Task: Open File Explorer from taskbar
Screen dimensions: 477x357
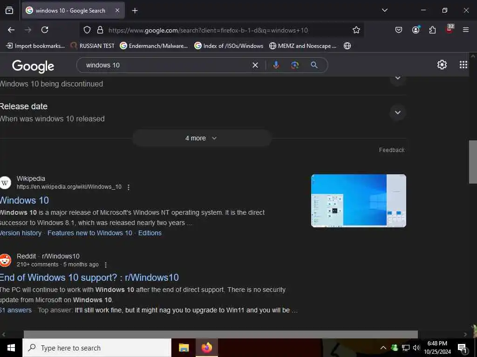Action: pos(184,348)
